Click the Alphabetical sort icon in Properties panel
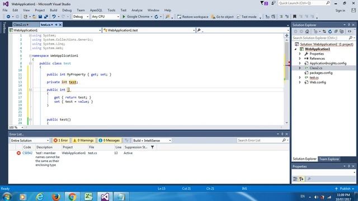The width and height of the screenshot is (358, 201). pos(302,179)
